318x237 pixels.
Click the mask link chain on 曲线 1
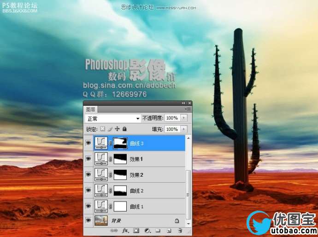tap(110, 206)
